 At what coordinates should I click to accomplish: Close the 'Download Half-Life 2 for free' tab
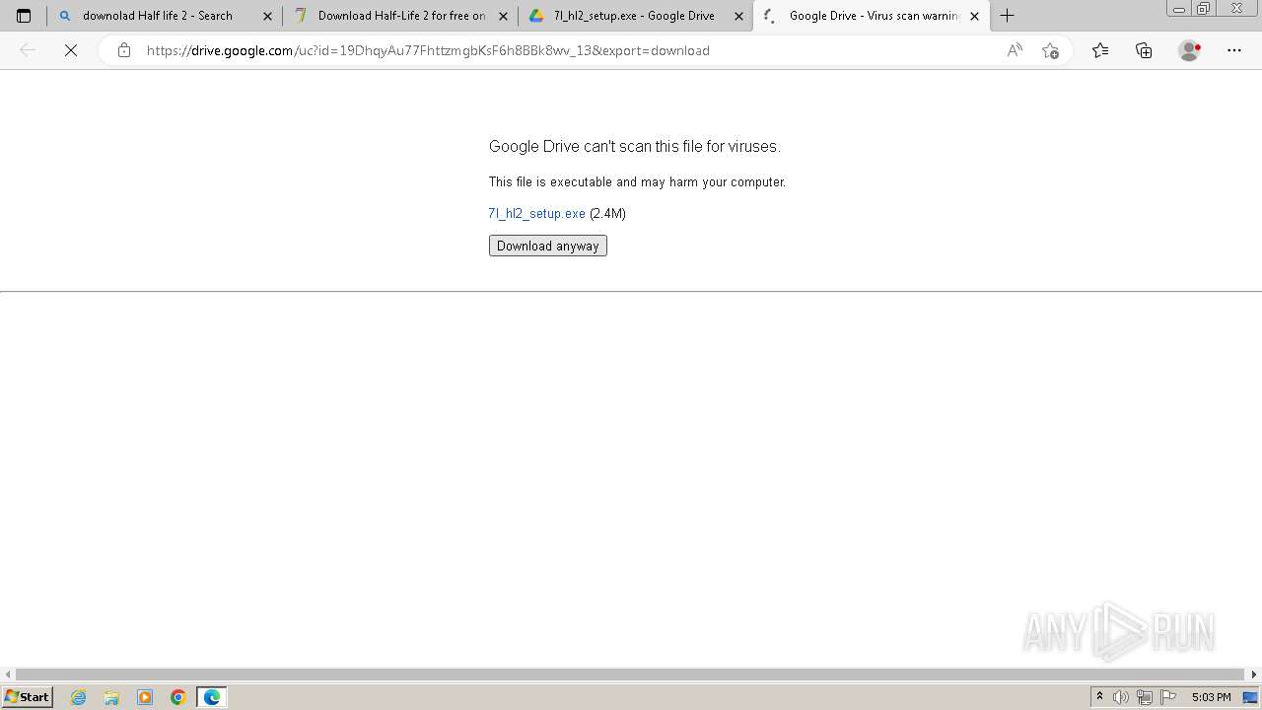(x=503, y=16)
